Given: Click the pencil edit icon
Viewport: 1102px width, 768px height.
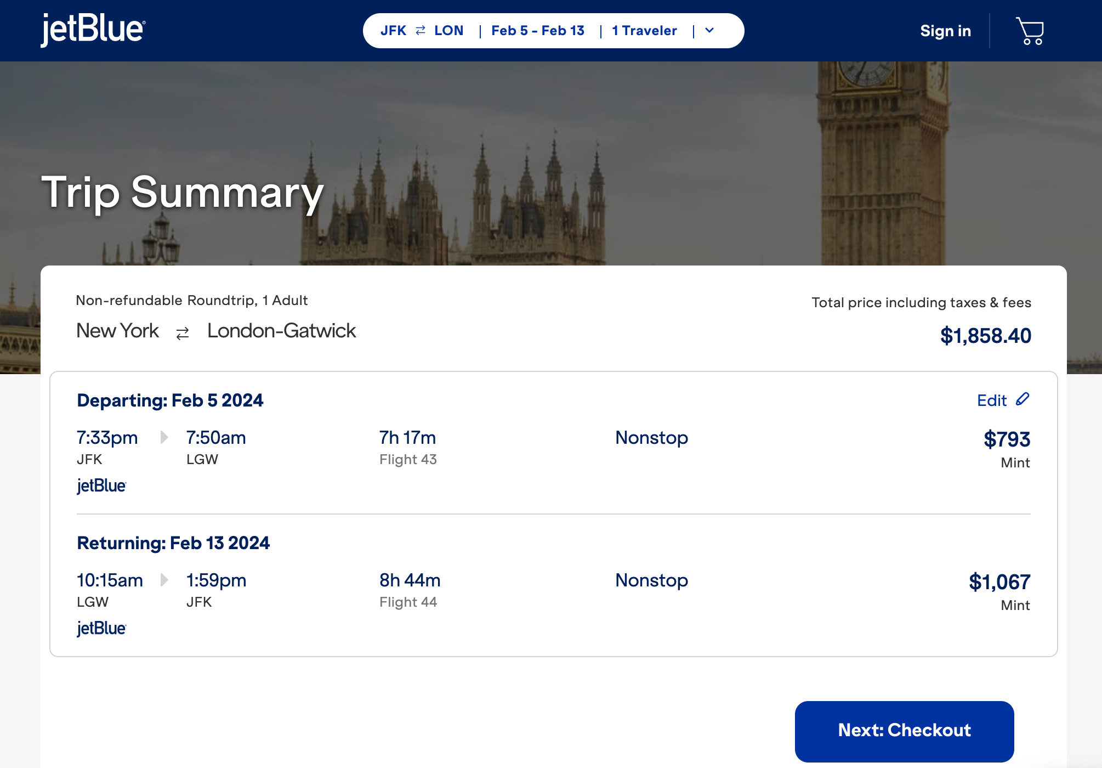Looking at the screenshot, I should point(1023,399).
